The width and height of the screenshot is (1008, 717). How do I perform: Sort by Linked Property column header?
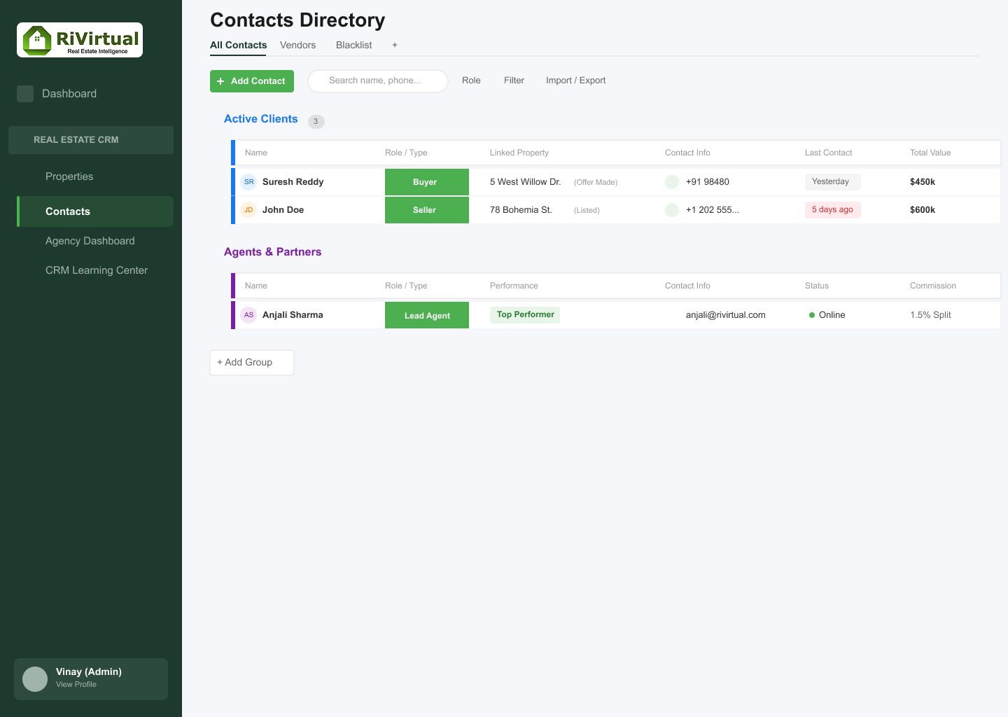tap(519, 153)
